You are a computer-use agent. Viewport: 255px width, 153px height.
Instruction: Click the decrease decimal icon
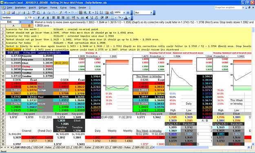click(96, 18)
